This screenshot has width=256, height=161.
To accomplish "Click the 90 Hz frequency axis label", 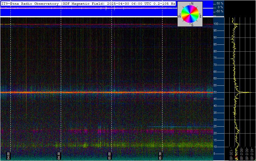I will 215,37.
